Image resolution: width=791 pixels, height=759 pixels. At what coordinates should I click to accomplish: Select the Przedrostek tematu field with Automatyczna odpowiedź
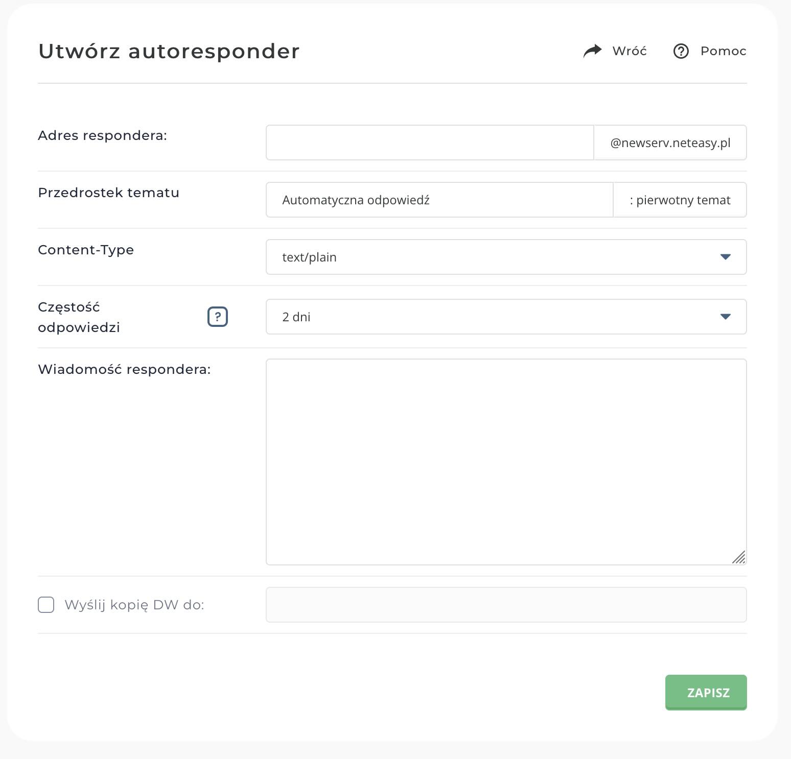438,200
